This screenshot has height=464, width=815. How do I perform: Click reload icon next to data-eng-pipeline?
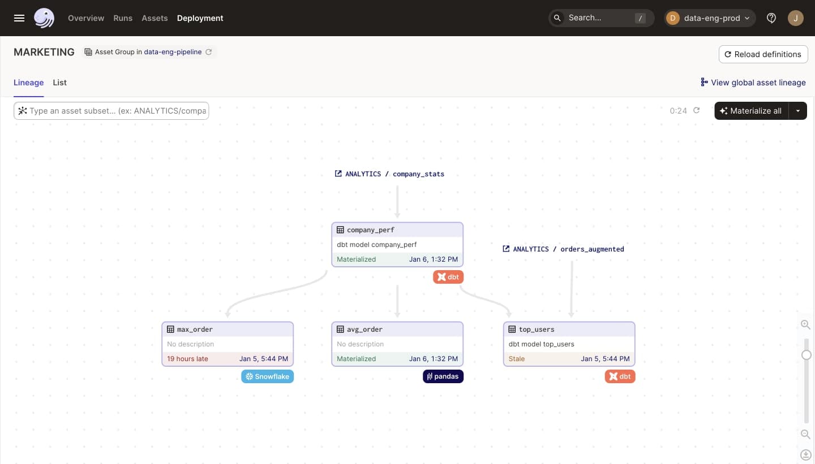(x=209, y=52)
